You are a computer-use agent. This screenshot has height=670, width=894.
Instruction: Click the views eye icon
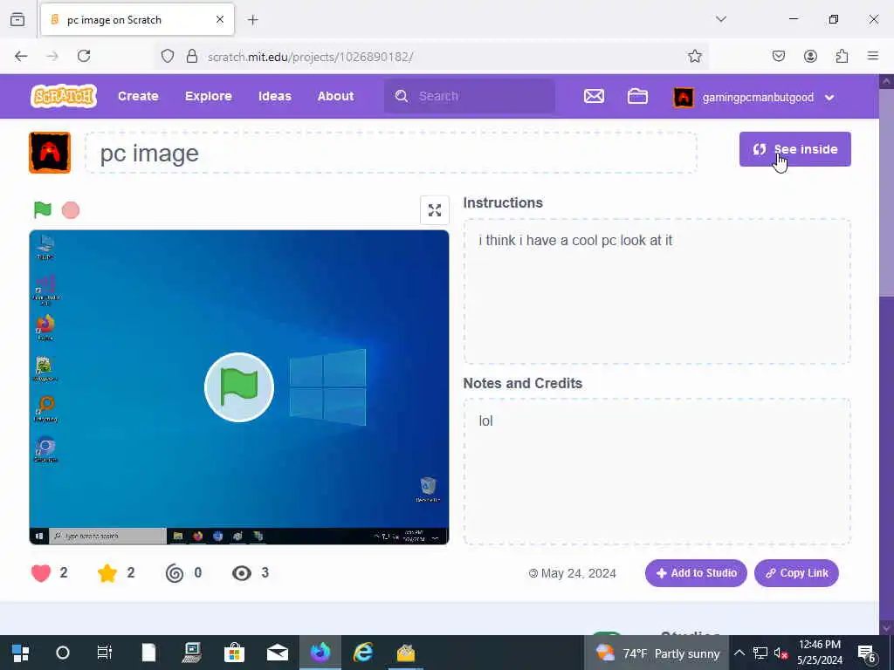point(242,572)
